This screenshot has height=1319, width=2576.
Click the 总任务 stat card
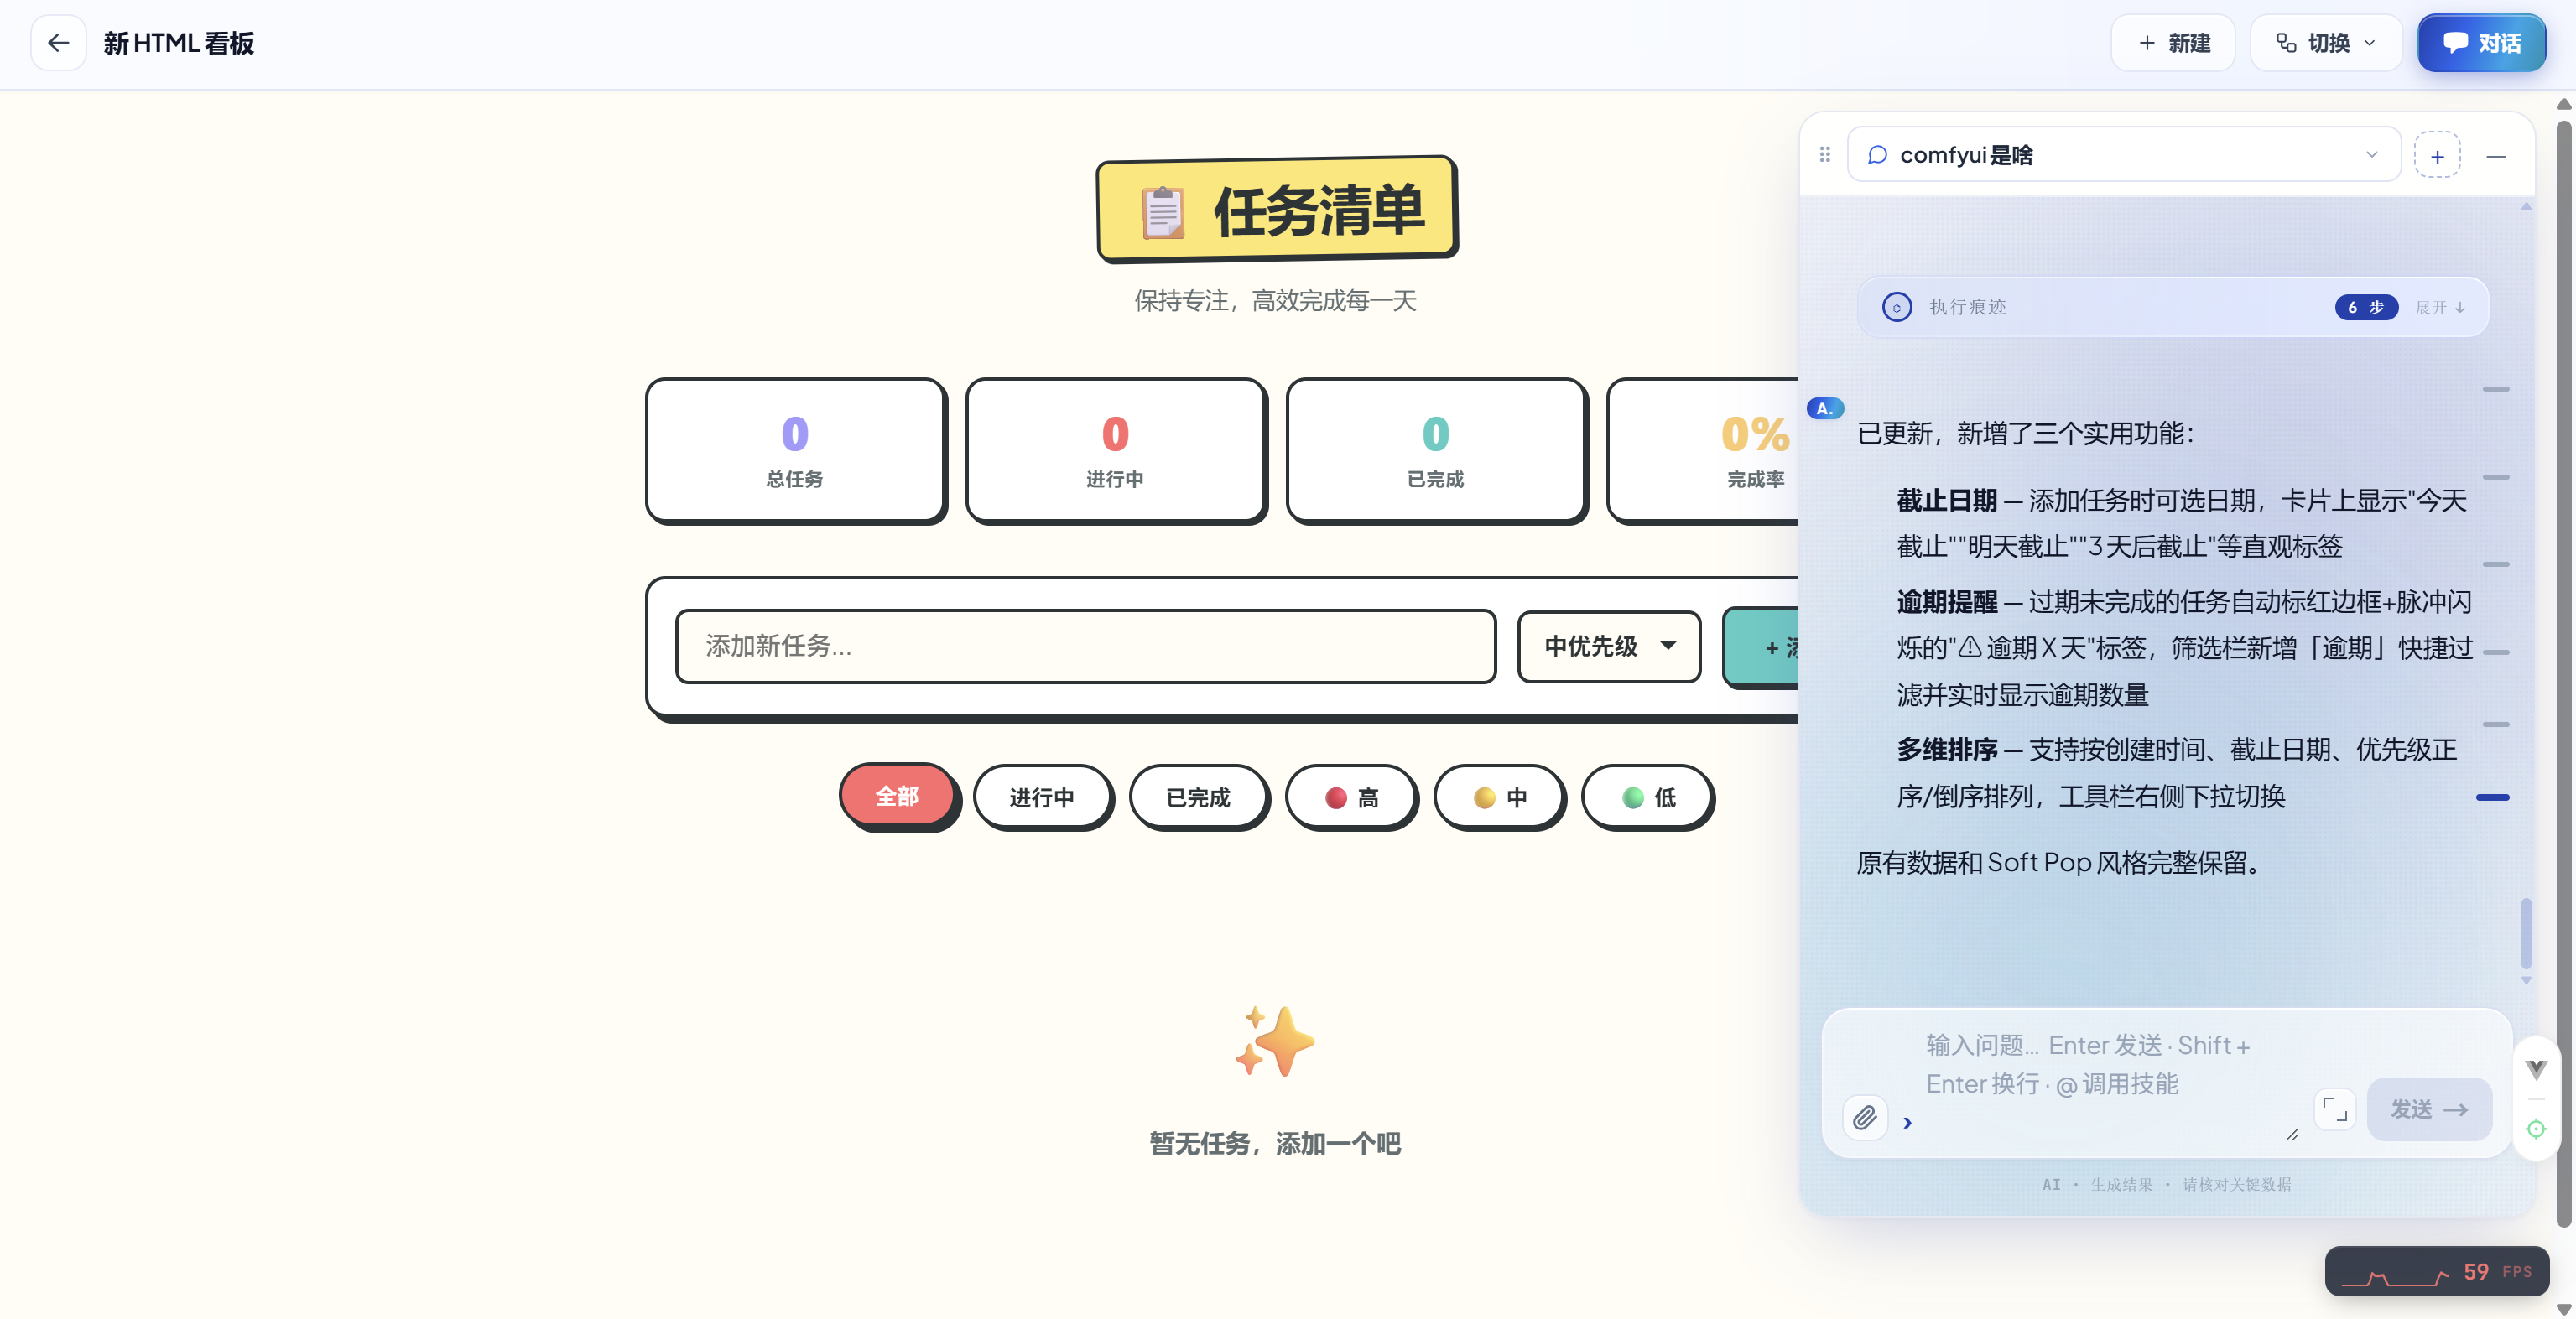(795, 450)
